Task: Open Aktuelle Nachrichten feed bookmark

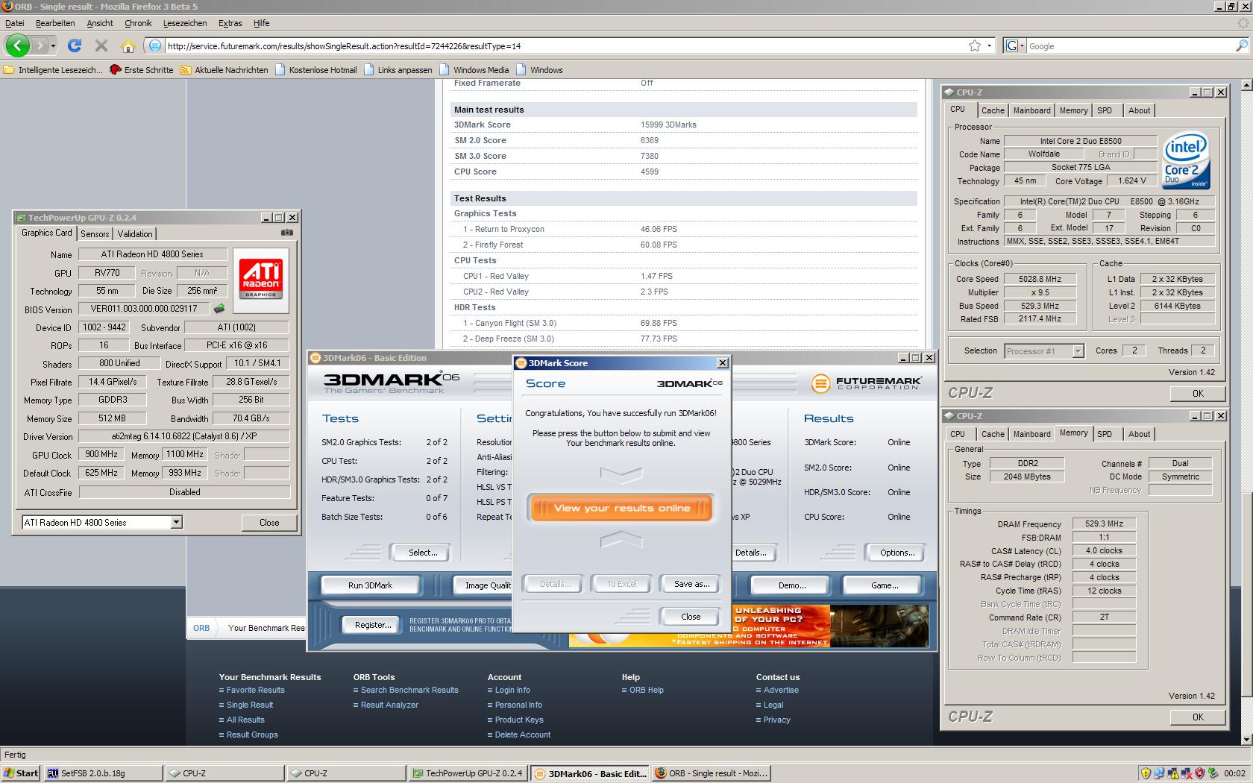Action: pyautogui.click(x=224, y=70)
